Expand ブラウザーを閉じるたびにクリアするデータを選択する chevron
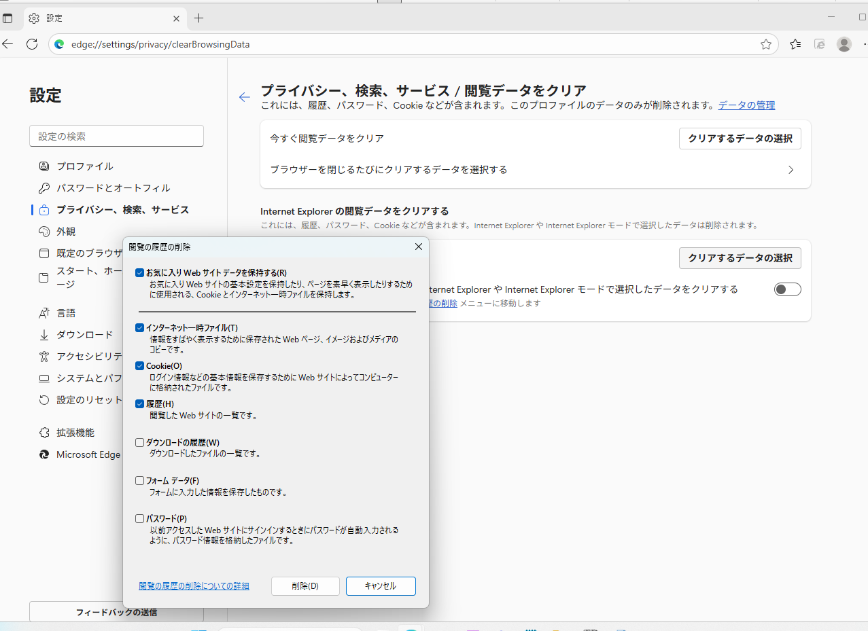Image resolution: width=868 pixels, height=631 pixels. tap(791, 170)
